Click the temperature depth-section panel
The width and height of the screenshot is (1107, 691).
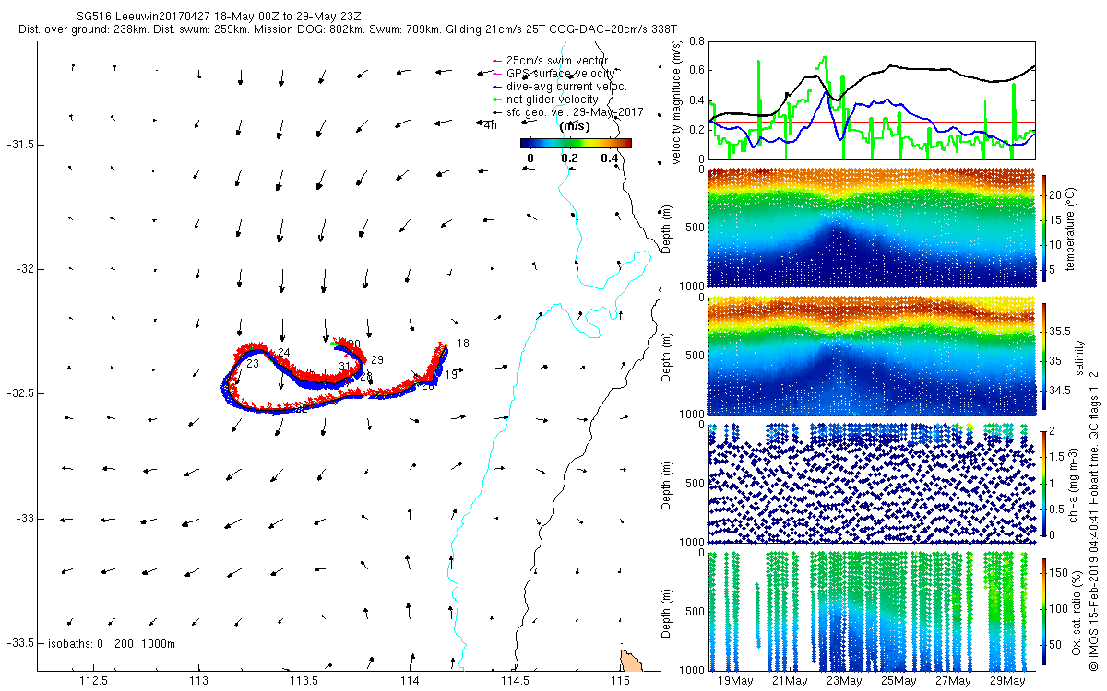pyautogui.click(x=872, y=229)
